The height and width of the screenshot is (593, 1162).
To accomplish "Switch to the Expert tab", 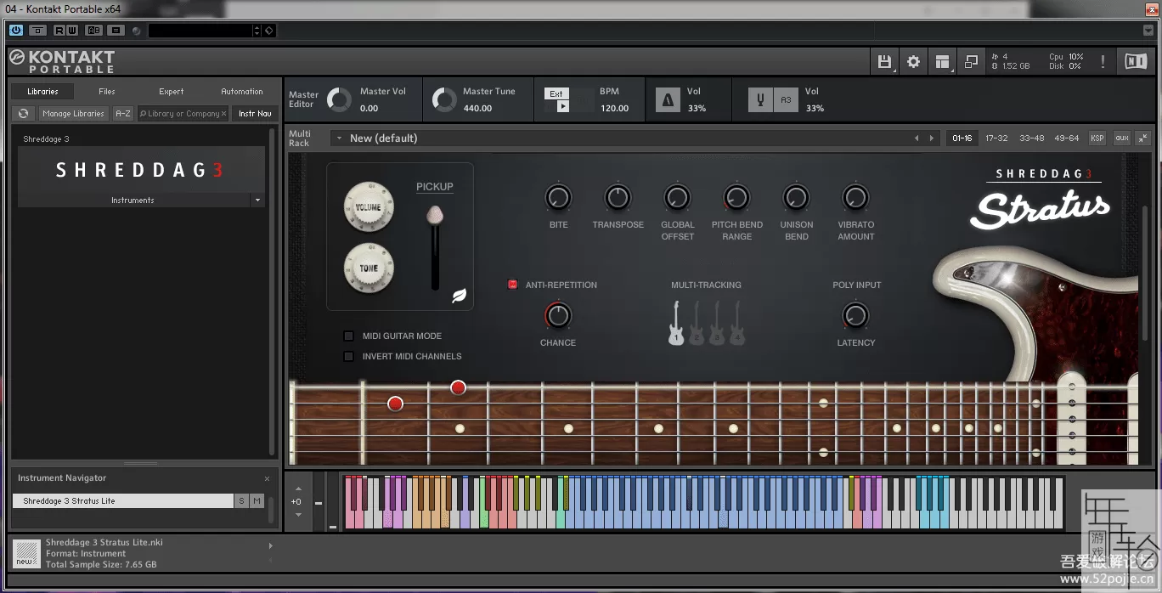I will tap(172, 91).
